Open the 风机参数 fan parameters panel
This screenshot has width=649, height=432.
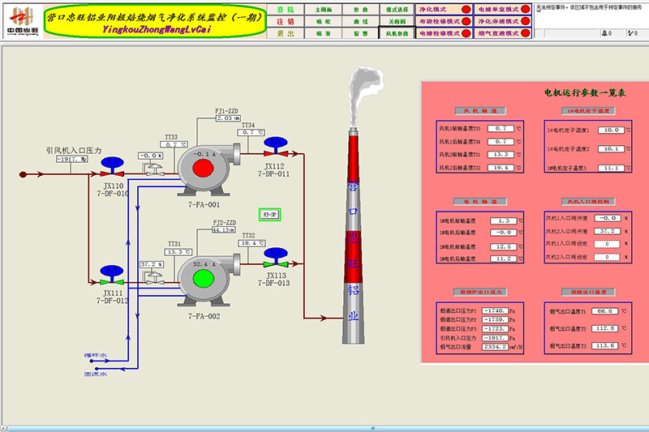click(396, 34)
